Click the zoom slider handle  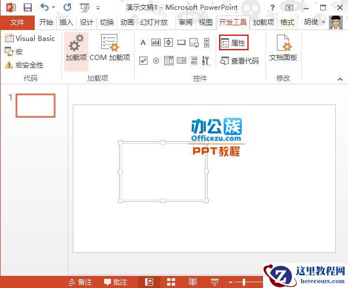244,282
